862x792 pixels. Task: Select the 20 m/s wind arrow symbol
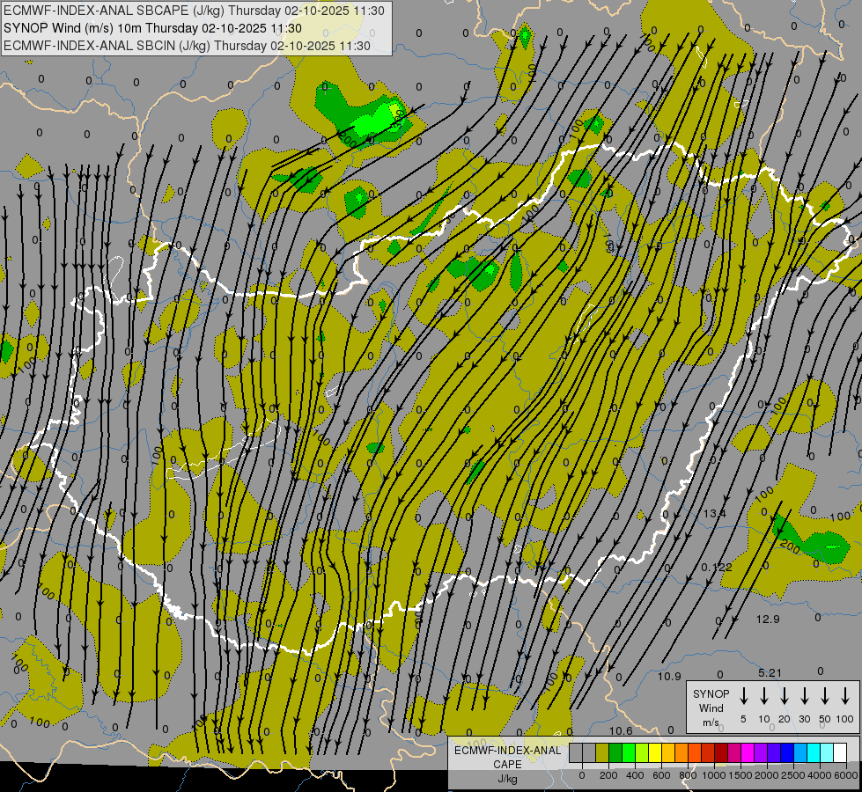coord(784,696)
